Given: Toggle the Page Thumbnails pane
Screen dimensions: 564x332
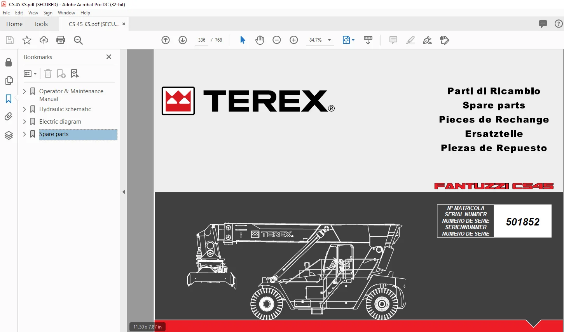Looking at the screenshot, I should [9, 80].
